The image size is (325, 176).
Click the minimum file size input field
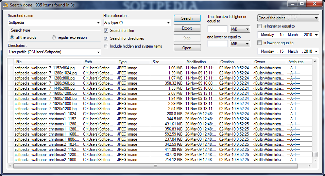point(218,29)
